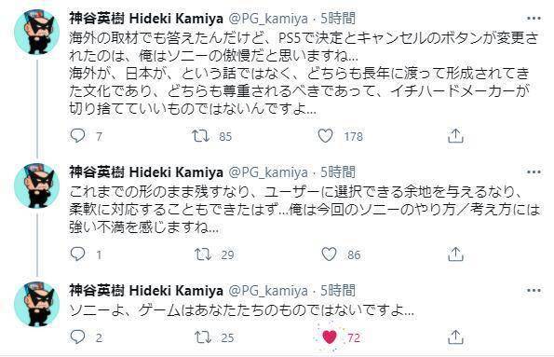Unlike the third tweet with 72 likes
This screenshot has width=554, height=357.
(330, 337)
